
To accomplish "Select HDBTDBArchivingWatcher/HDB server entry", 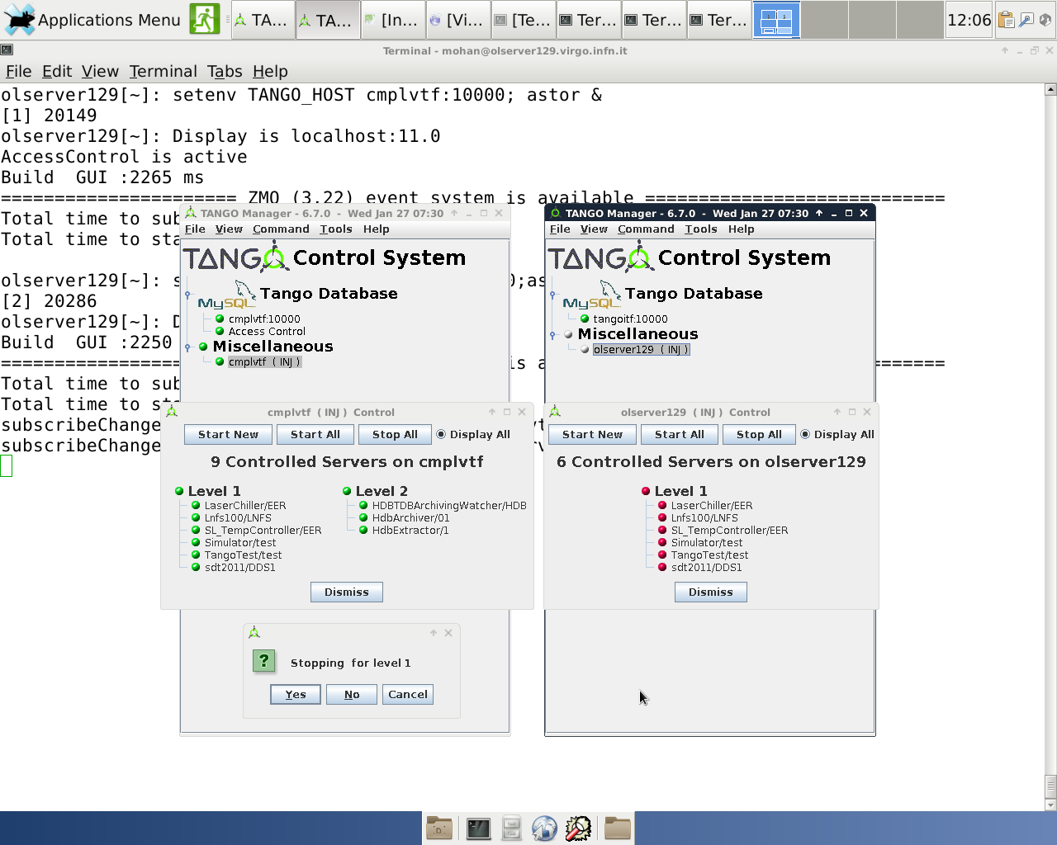I will (449, 505).
